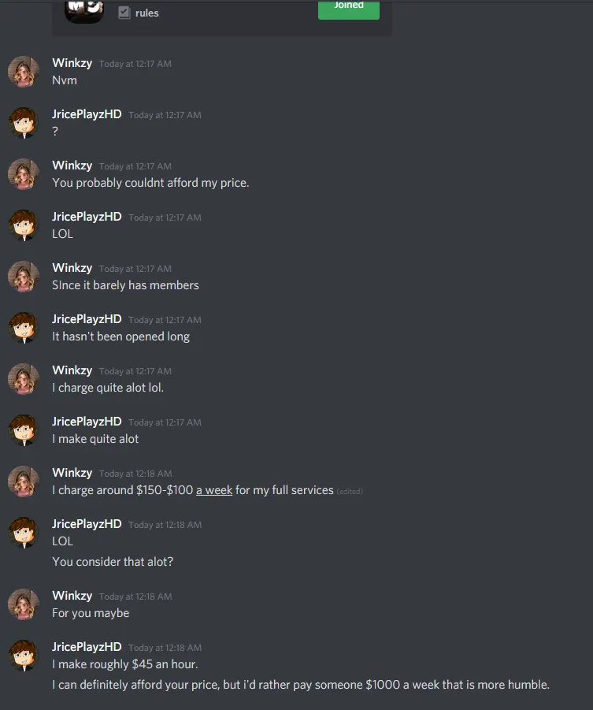
Task: Open JricePlayzHD's avatar by "I make roughly $45"
Action: click(24, 655)
